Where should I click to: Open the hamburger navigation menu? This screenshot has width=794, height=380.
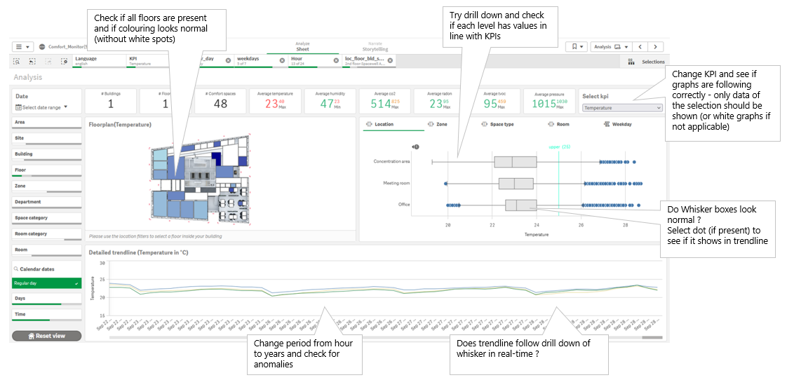pos(22,46)
